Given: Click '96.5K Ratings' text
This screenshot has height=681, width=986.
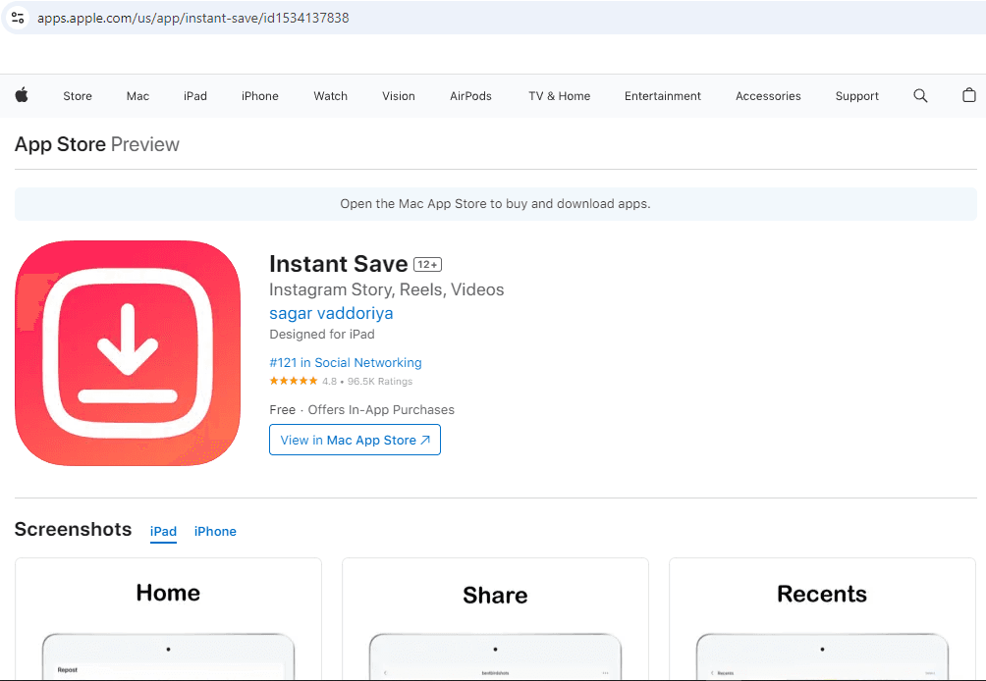Looking at the screenshot, I should click(380, 382).
